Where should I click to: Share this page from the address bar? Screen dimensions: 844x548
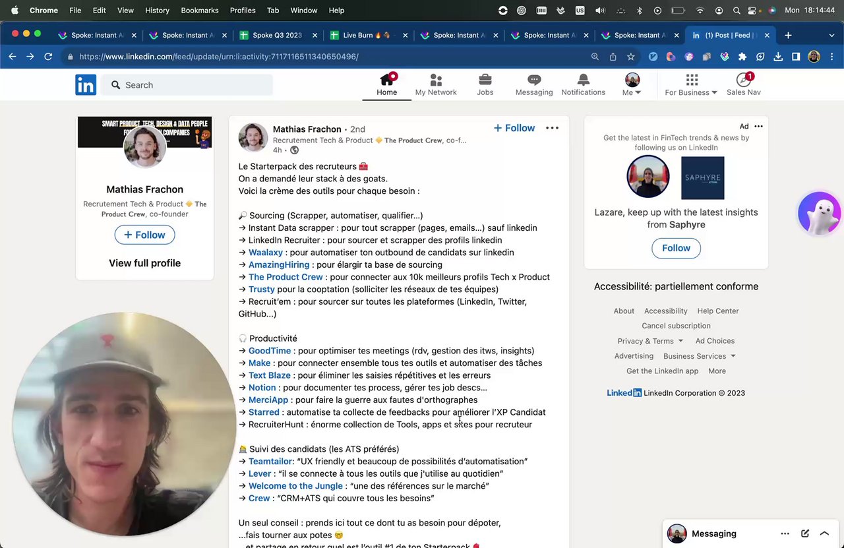613,57
